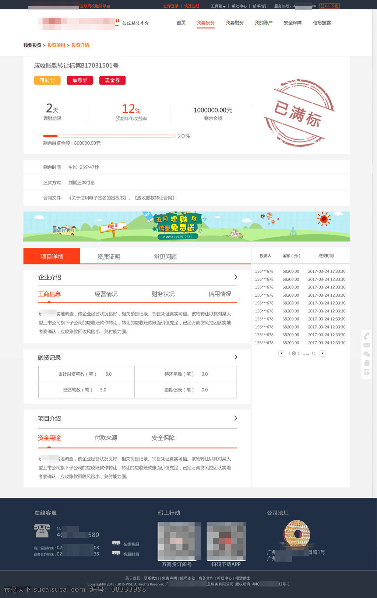This screenshot has height=598, width=377.
Task: Open the email icon in side widget
Action: [x=367, y=345]
